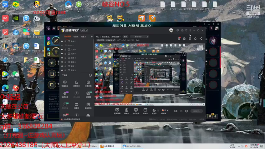Select the 文本 5 source row
Screen dimensions: 265x149
77,70
